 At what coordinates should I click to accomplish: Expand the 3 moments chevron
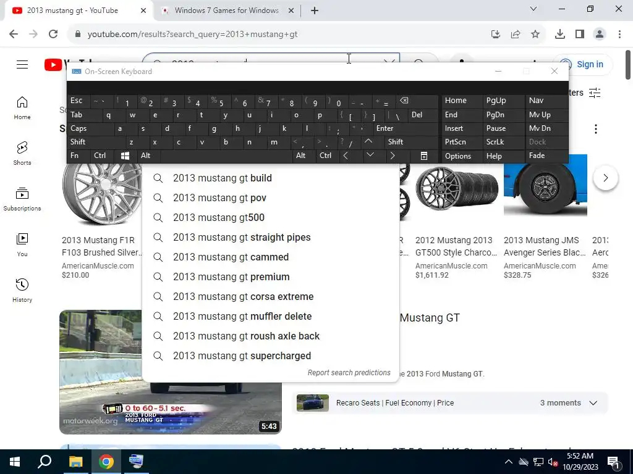[x=593, y=403]
